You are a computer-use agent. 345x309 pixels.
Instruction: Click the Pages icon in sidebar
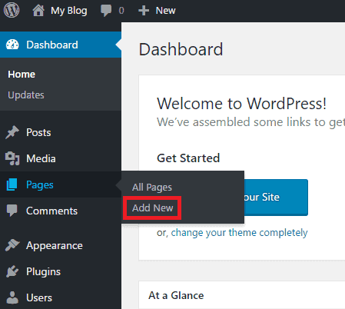[12, 184]
